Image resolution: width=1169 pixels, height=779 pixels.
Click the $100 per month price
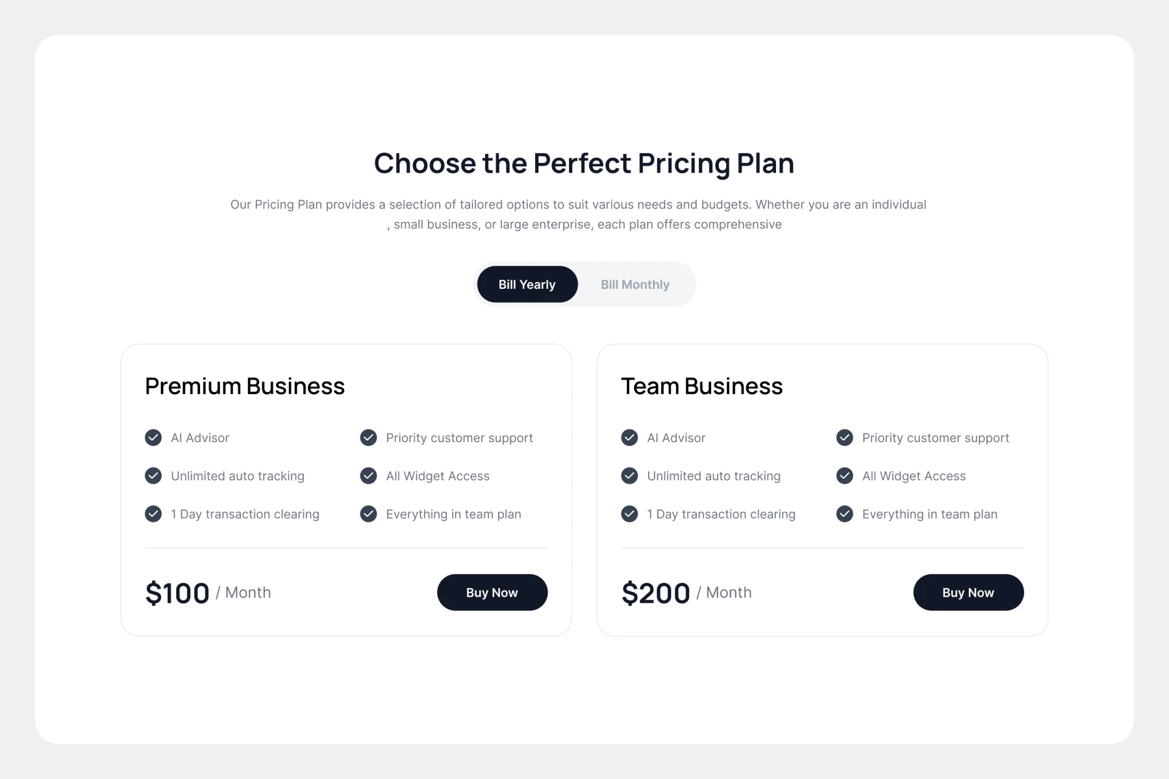(177, 593)
